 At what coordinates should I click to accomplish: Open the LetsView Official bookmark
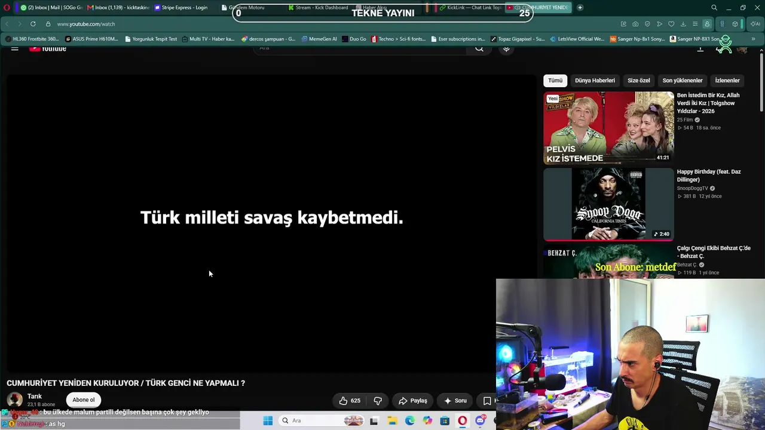(577, 39)
